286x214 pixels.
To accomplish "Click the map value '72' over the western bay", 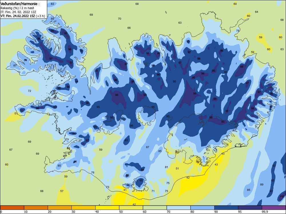I will pos(29,91).
